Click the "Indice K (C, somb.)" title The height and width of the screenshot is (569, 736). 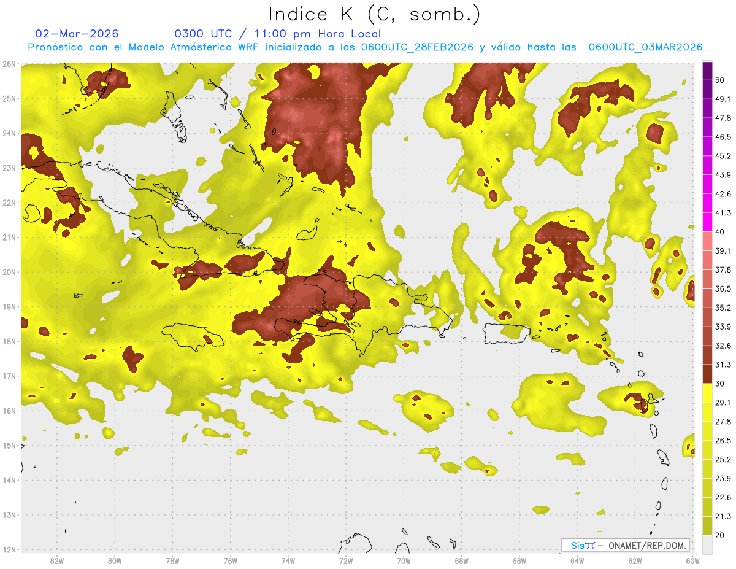point(374,14)
